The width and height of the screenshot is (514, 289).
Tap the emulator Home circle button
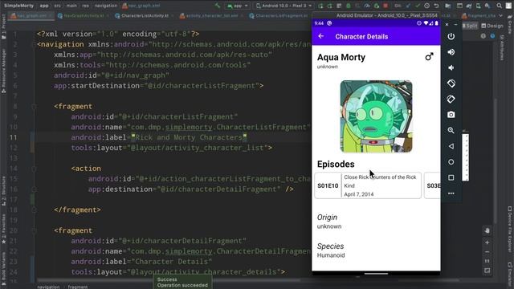(451, 162)
